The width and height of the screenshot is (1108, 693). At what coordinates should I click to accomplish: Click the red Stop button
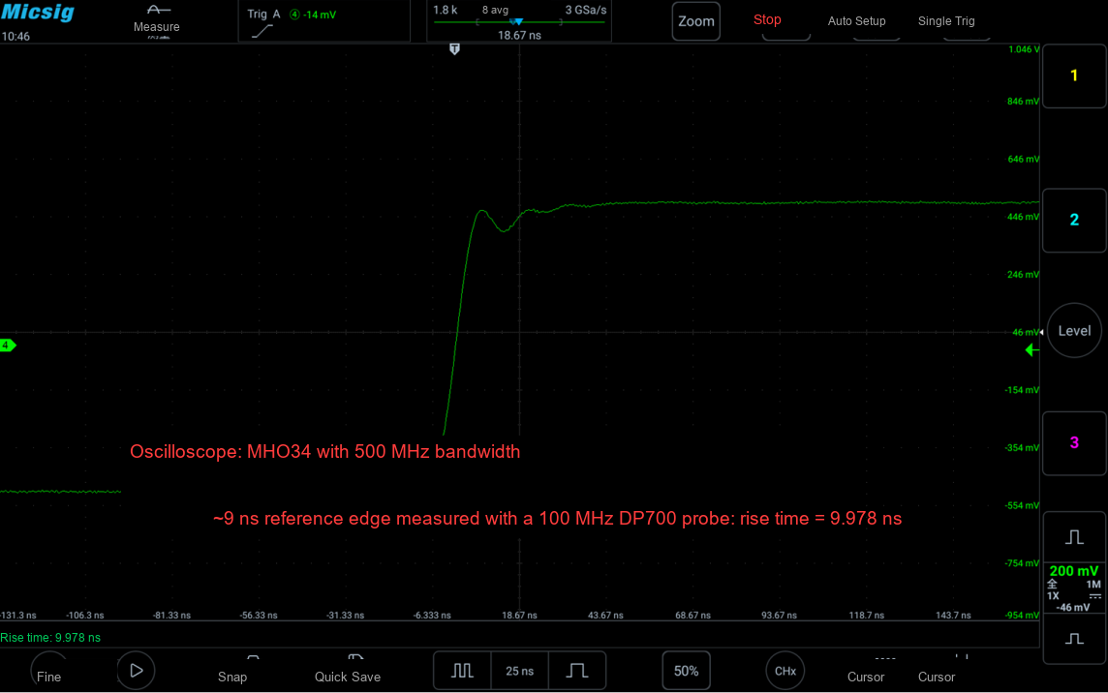(x=767, y=19)
